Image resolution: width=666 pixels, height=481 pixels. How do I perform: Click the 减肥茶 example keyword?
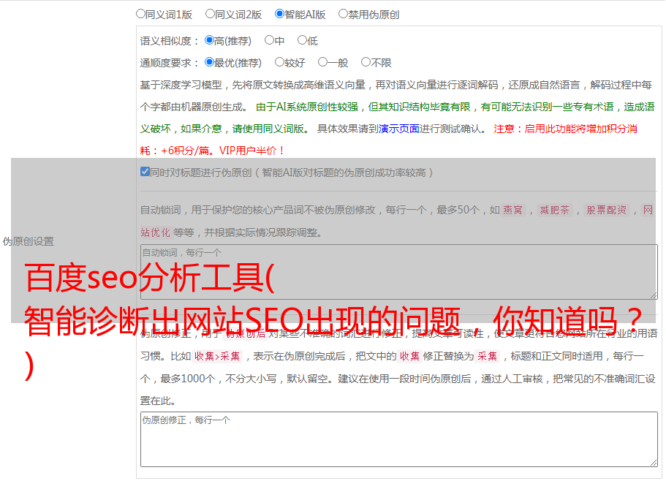[x=554, y=210]
